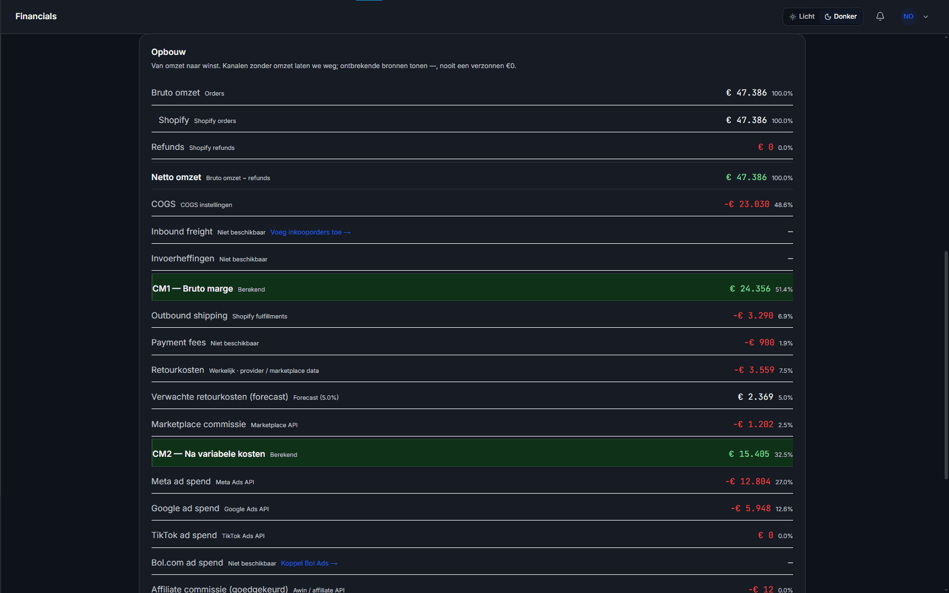Click the 'TikTok ad spend' row label

(x=184, y=535)
